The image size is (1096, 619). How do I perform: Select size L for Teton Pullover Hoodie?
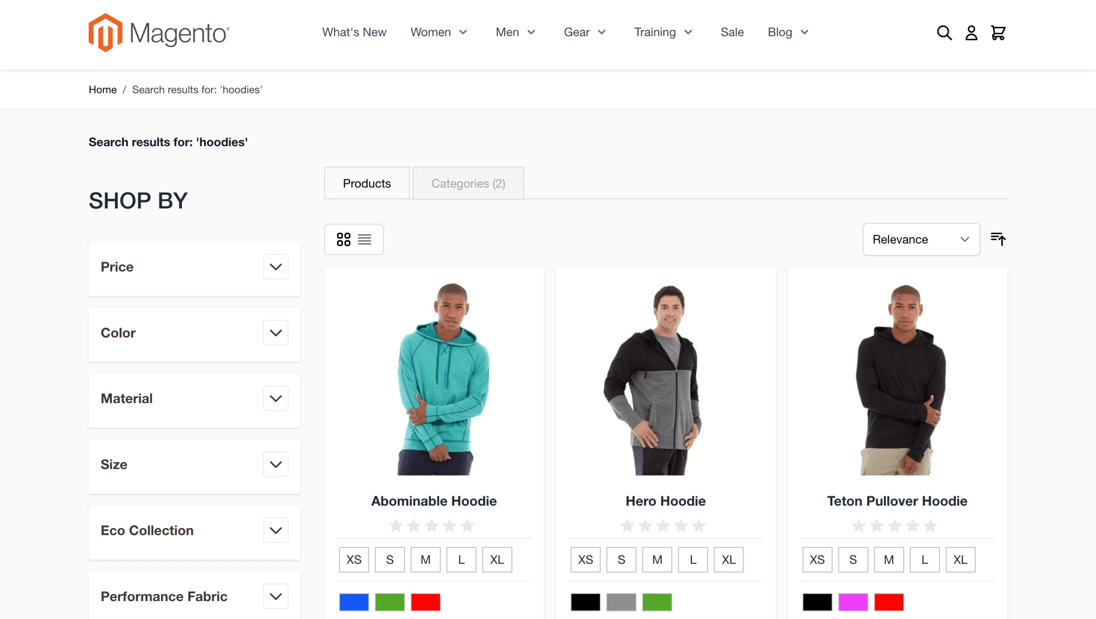tap(925, 560)
